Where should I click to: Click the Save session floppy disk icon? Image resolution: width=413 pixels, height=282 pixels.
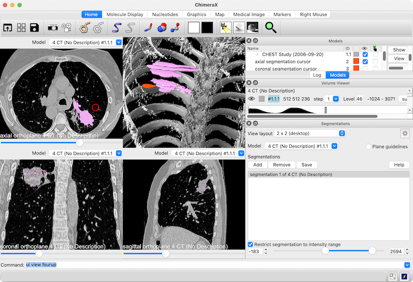[35, 27]
